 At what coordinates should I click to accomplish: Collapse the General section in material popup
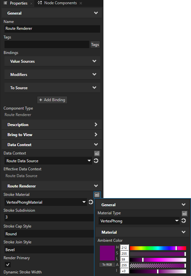pos(143,205)
